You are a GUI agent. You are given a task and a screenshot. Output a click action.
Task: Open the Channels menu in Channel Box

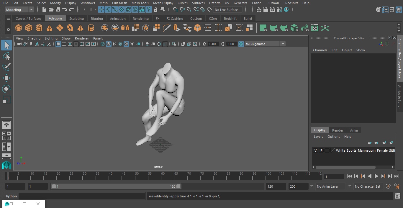click(x=320, y=50)
